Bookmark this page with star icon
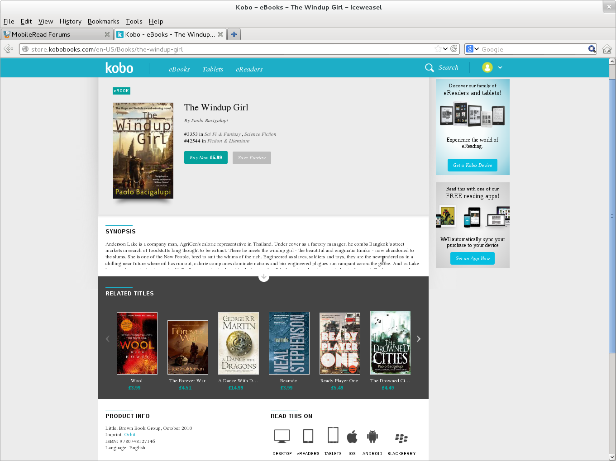This screenshot has width=616, height=461. [438, 49]
